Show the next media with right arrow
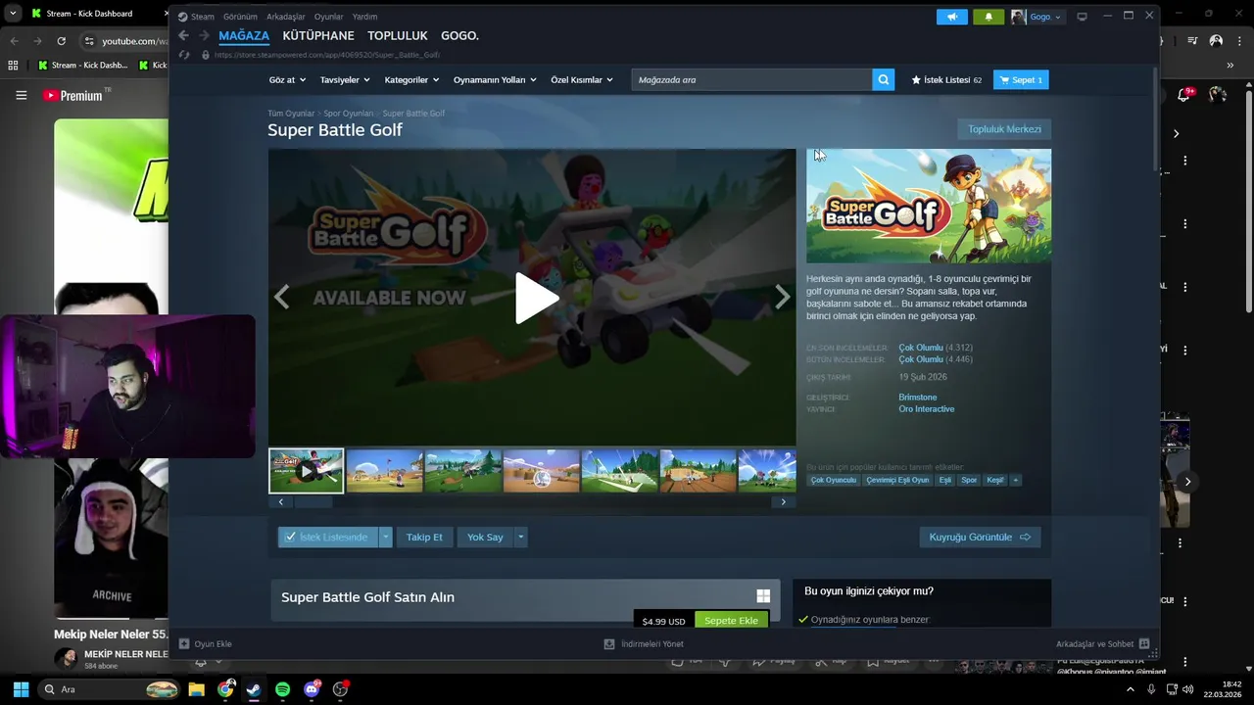The width and height of the screenshot is (1254, 705). (x=782, y=297)
